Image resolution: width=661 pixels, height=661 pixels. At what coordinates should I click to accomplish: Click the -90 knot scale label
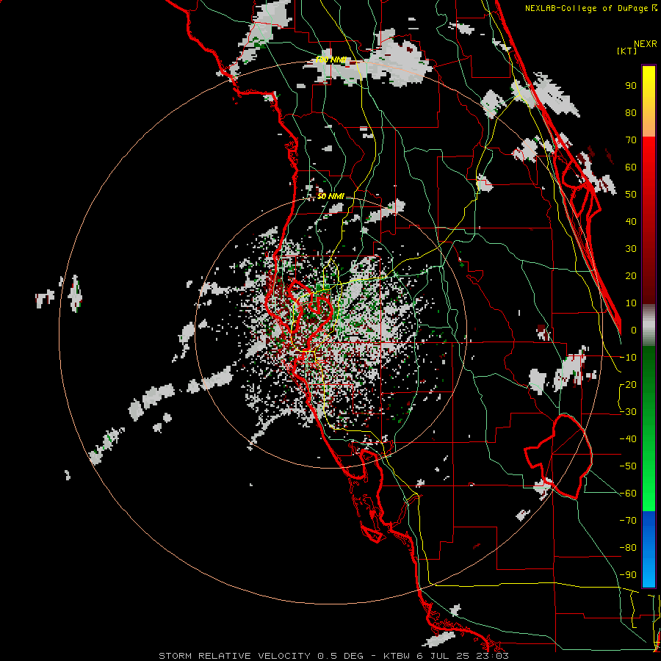click(x=628, y=575)
